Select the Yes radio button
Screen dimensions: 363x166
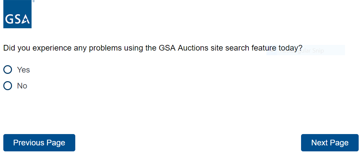[8, 70]
